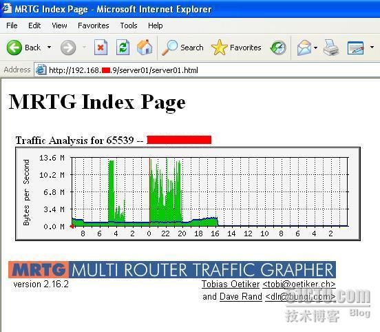Click the MRTG logo banner

pyautogui.click(x=172, y=270)
